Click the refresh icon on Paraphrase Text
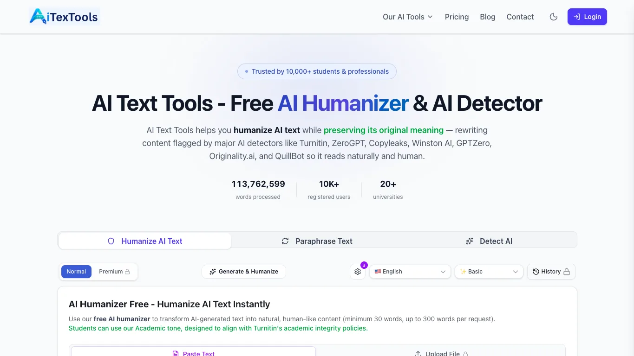This screenshot has height=356, width=634. click(x=285, y=241)
